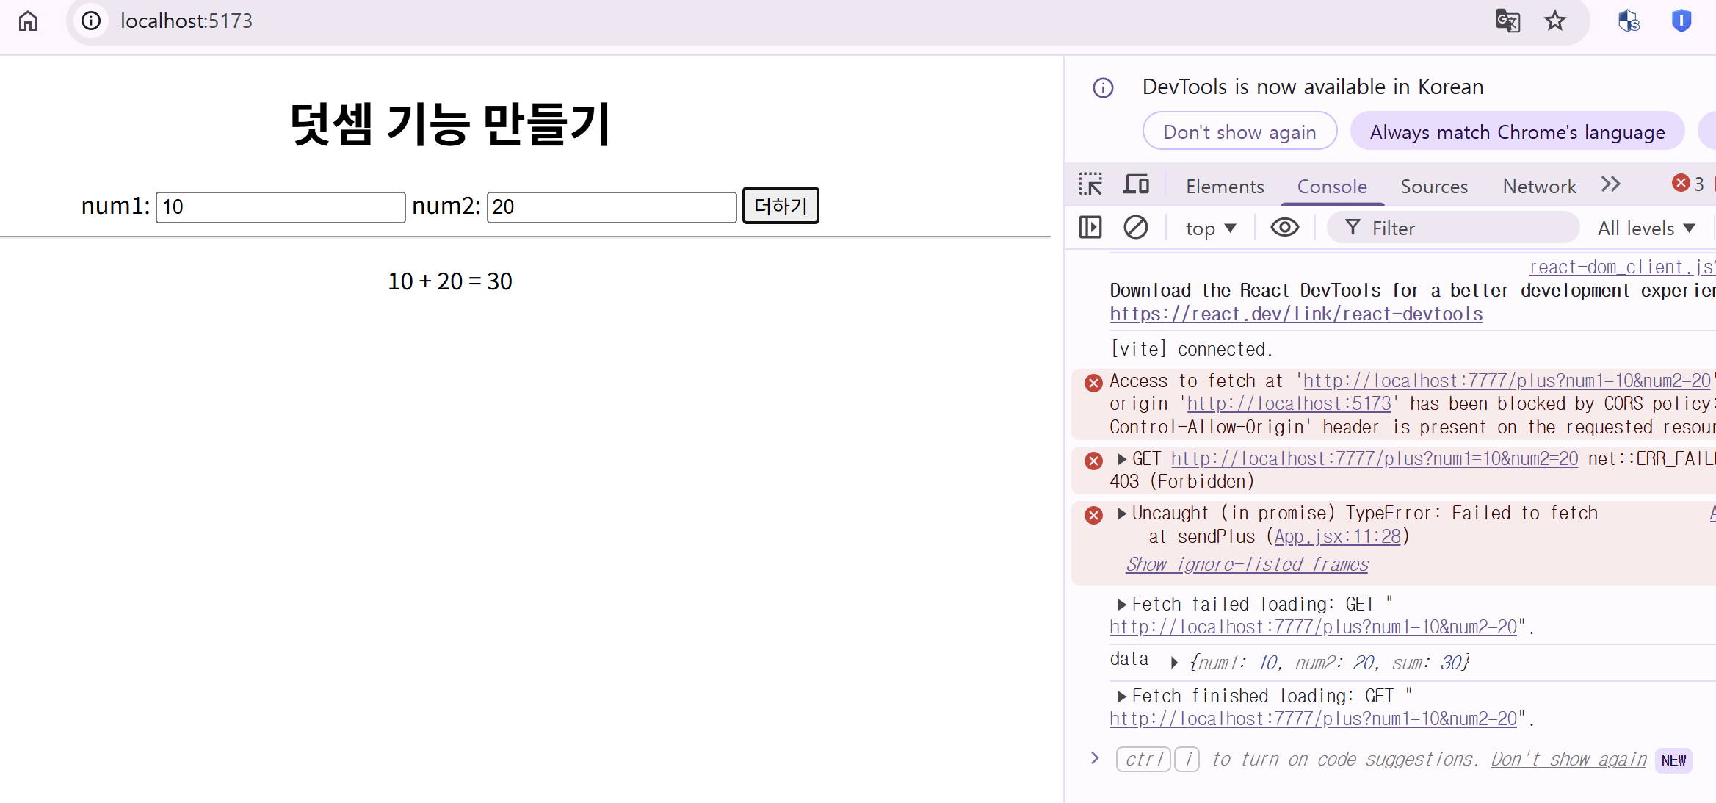
Task: Toggle the console sidebar panel icon
Action: pyautogui.click(x=1090, y=228)
